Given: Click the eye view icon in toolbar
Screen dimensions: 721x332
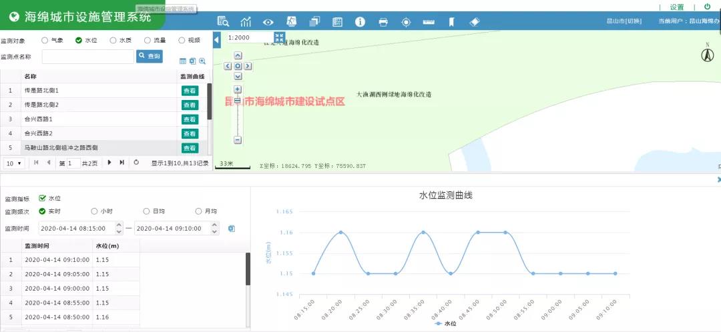Looking at the screenshot, I should pos(268,22).
